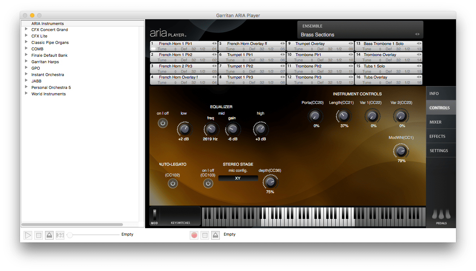Open the MIXER tab

click(441, 122)
